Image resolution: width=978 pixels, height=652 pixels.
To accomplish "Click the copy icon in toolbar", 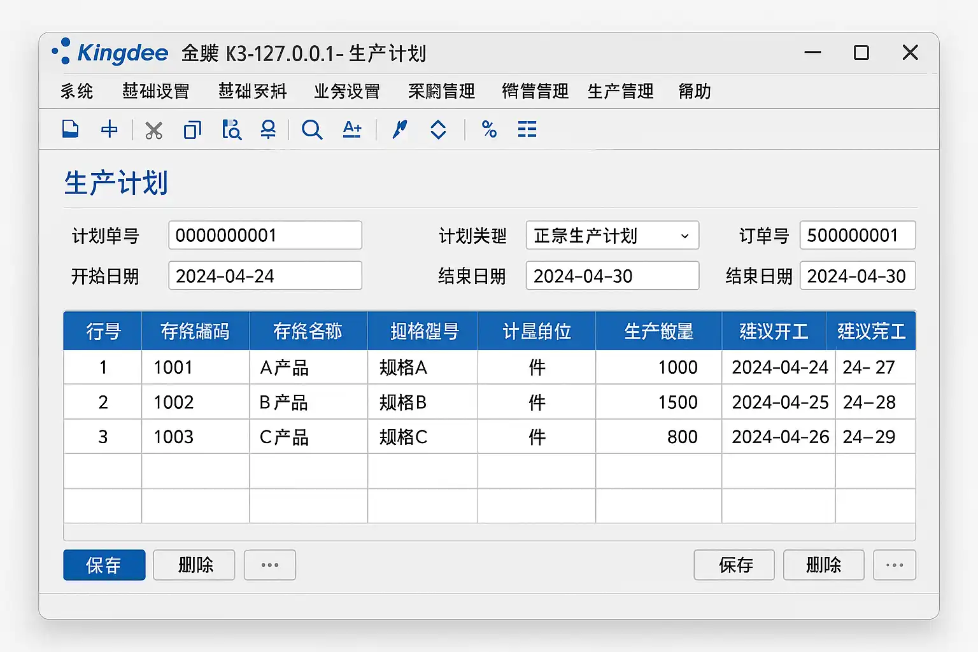I will pos(192,130).
